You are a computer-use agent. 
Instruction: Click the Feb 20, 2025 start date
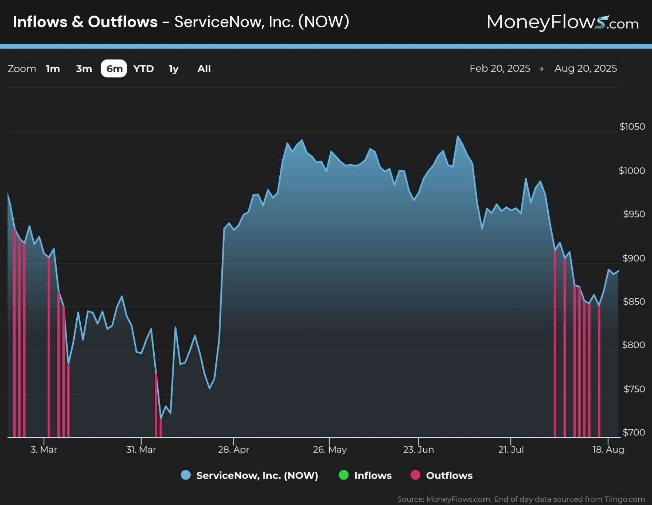500,68
